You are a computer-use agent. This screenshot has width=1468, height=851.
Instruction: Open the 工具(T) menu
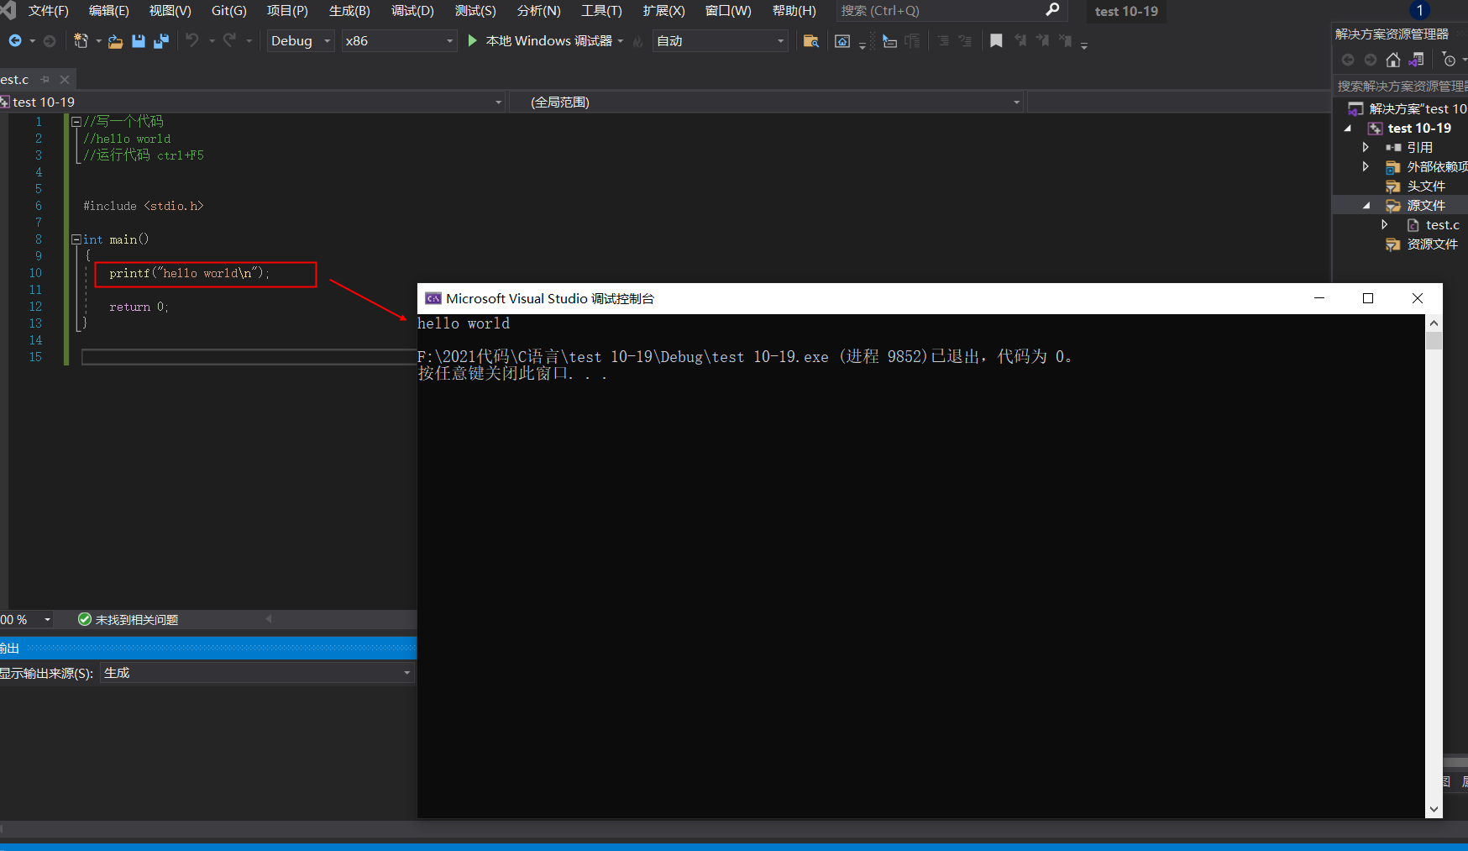point(601,11)
